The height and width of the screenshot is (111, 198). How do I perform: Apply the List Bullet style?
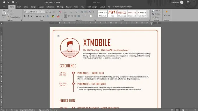point(142,14)
